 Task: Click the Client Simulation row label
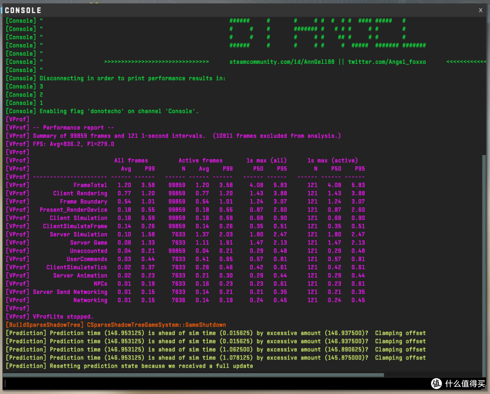[78, 218]
